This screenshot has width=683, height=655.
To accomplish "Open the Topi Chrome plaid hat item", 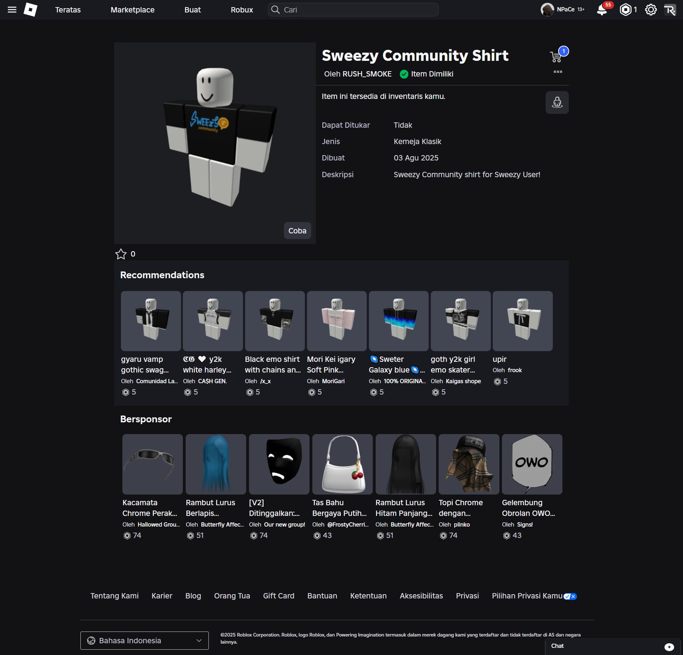I will coord(469,464).
